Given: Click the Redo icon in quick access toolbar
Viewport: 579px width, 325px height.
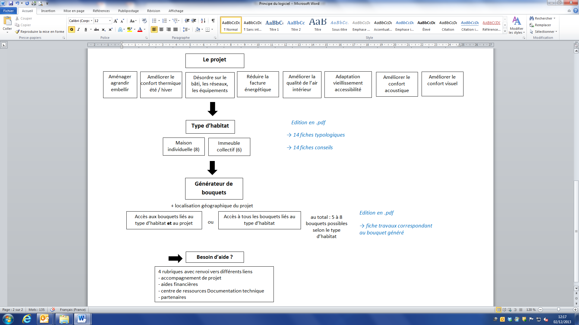Looking at the screenshot, I should pyautogui.click(x=27, y=3).
